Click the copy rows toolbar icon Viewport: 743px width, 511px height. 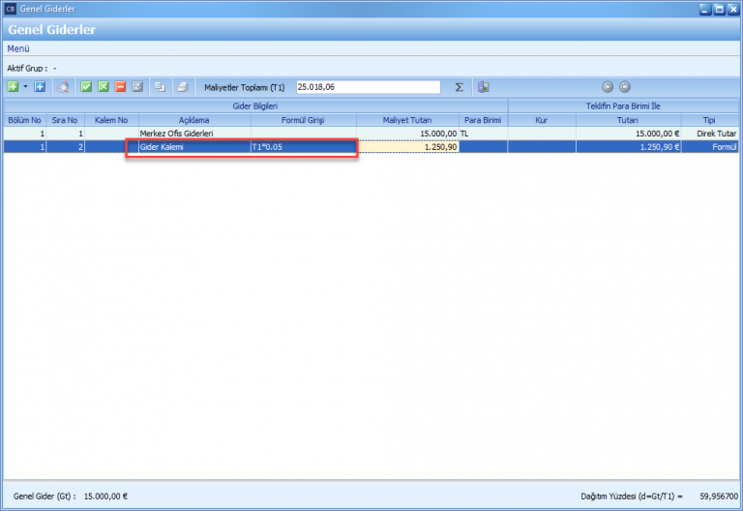[160, 87]
